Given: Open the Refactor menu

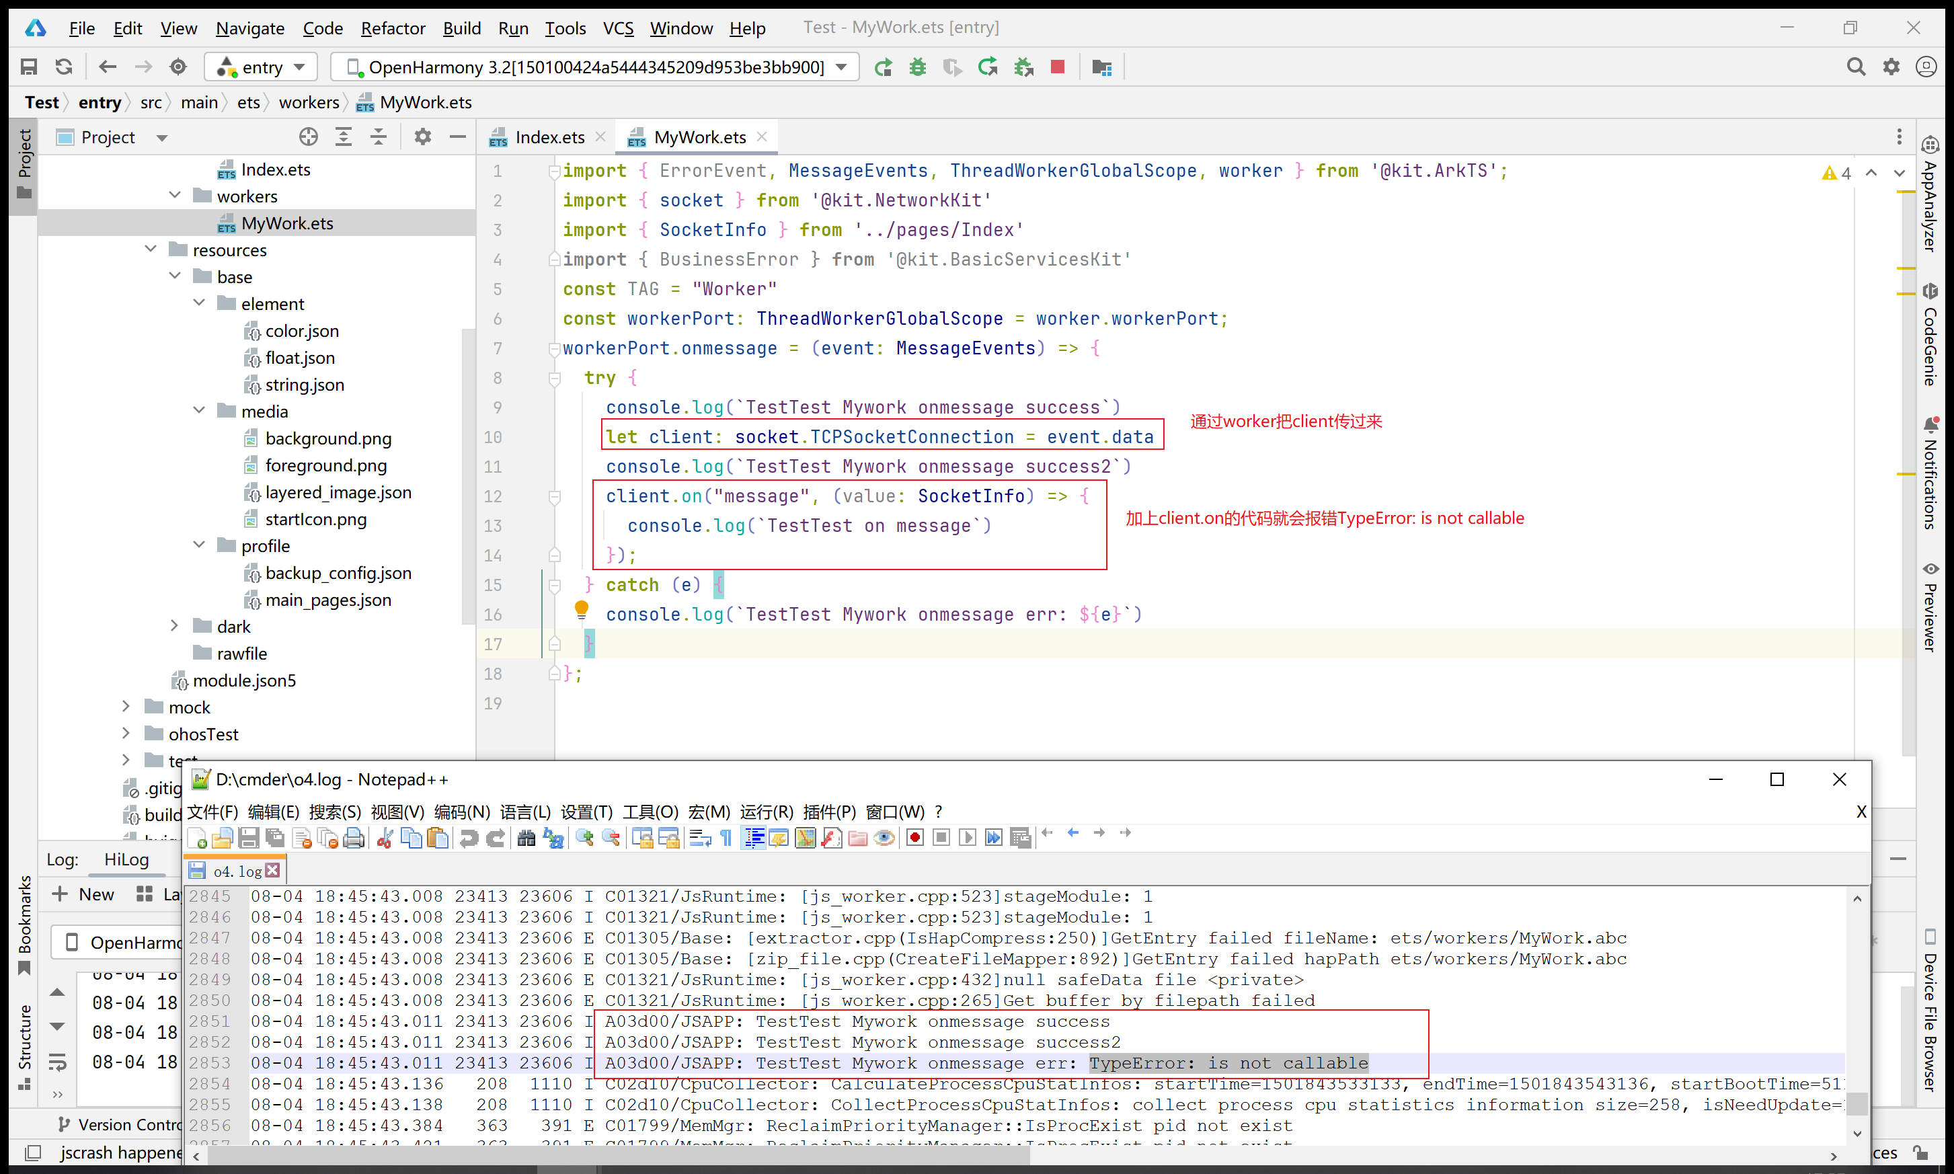Looking at the screenshot, I should (393, 28).
